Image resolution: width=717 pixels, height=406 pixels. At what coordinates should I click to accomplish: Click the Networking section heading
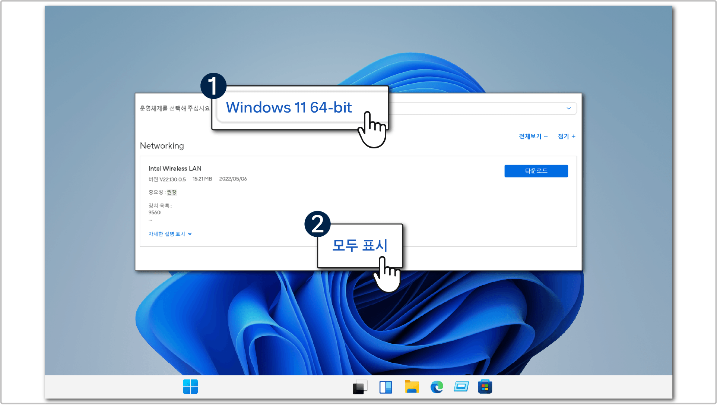tap(162, 146)
